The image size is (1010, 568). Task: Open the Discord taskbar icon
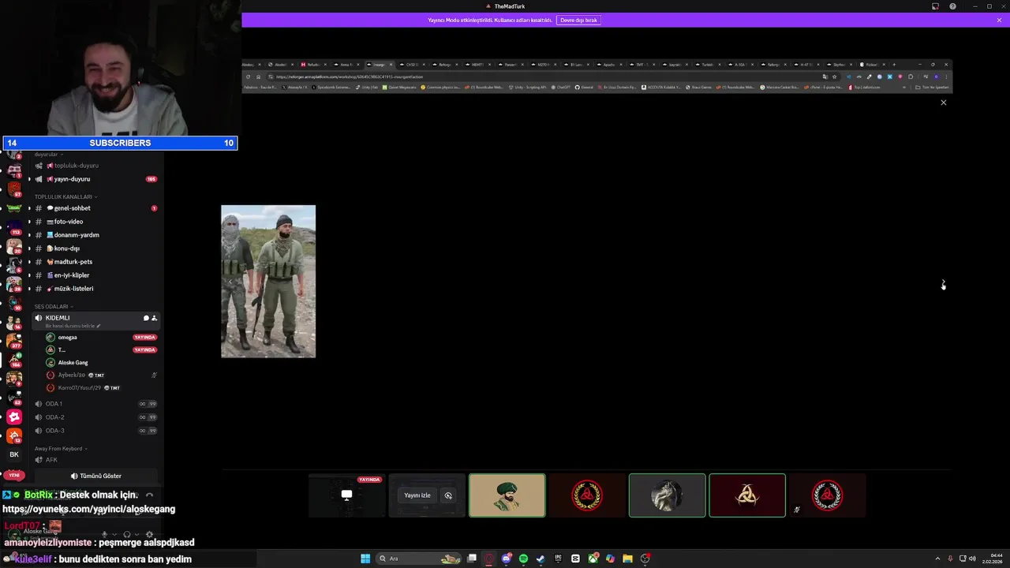point(507,559)
